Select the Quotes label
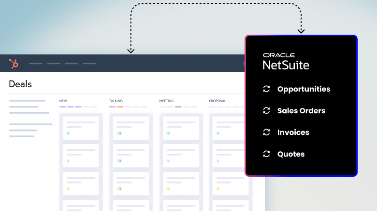Screen dimensions: 377x211 pos(291,154)
